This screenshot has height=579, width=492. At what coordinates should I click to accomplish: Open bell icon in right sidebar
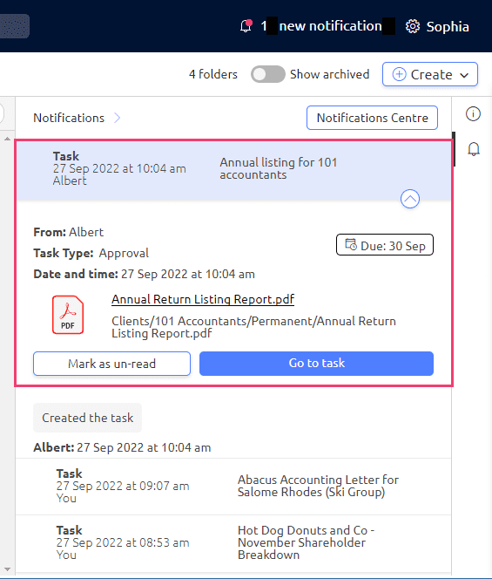pos(474,149)
